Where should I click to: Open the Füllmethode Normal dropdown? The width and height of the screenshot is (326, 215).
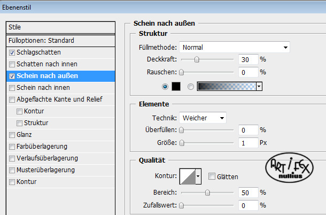[235, 47]
